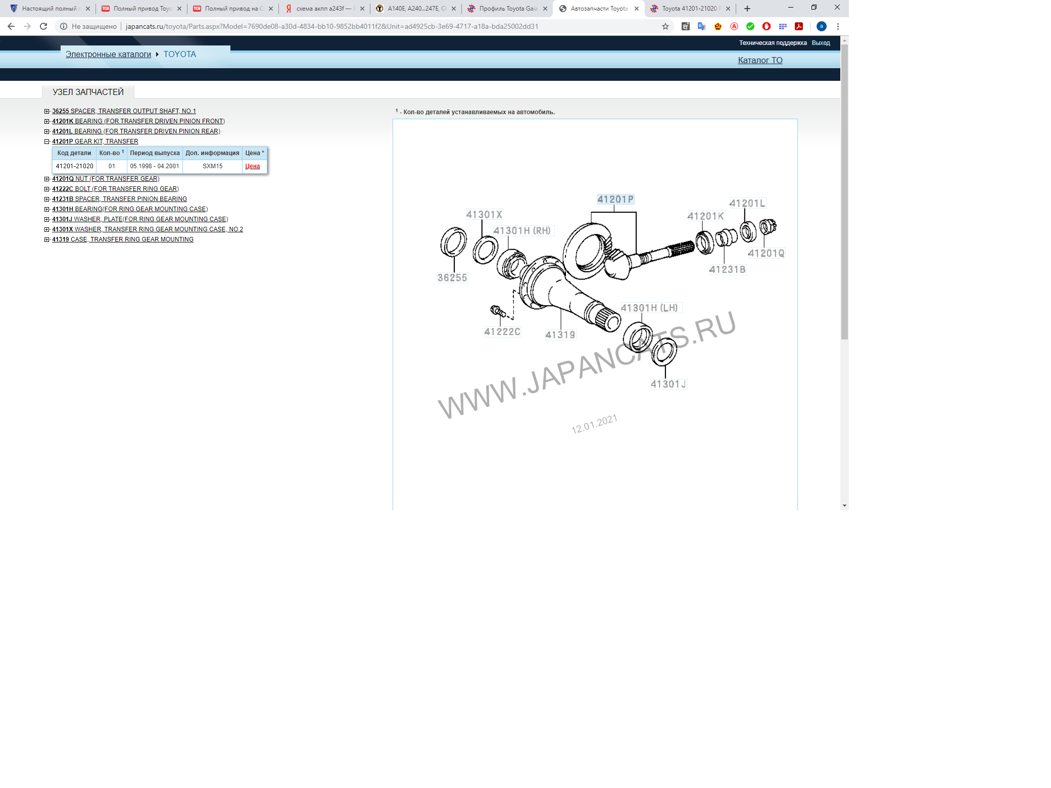Expand 41319 CASE, TRANSFER RING GEAR MOUNTING
1051x788 pixels.
click(47, 239)
